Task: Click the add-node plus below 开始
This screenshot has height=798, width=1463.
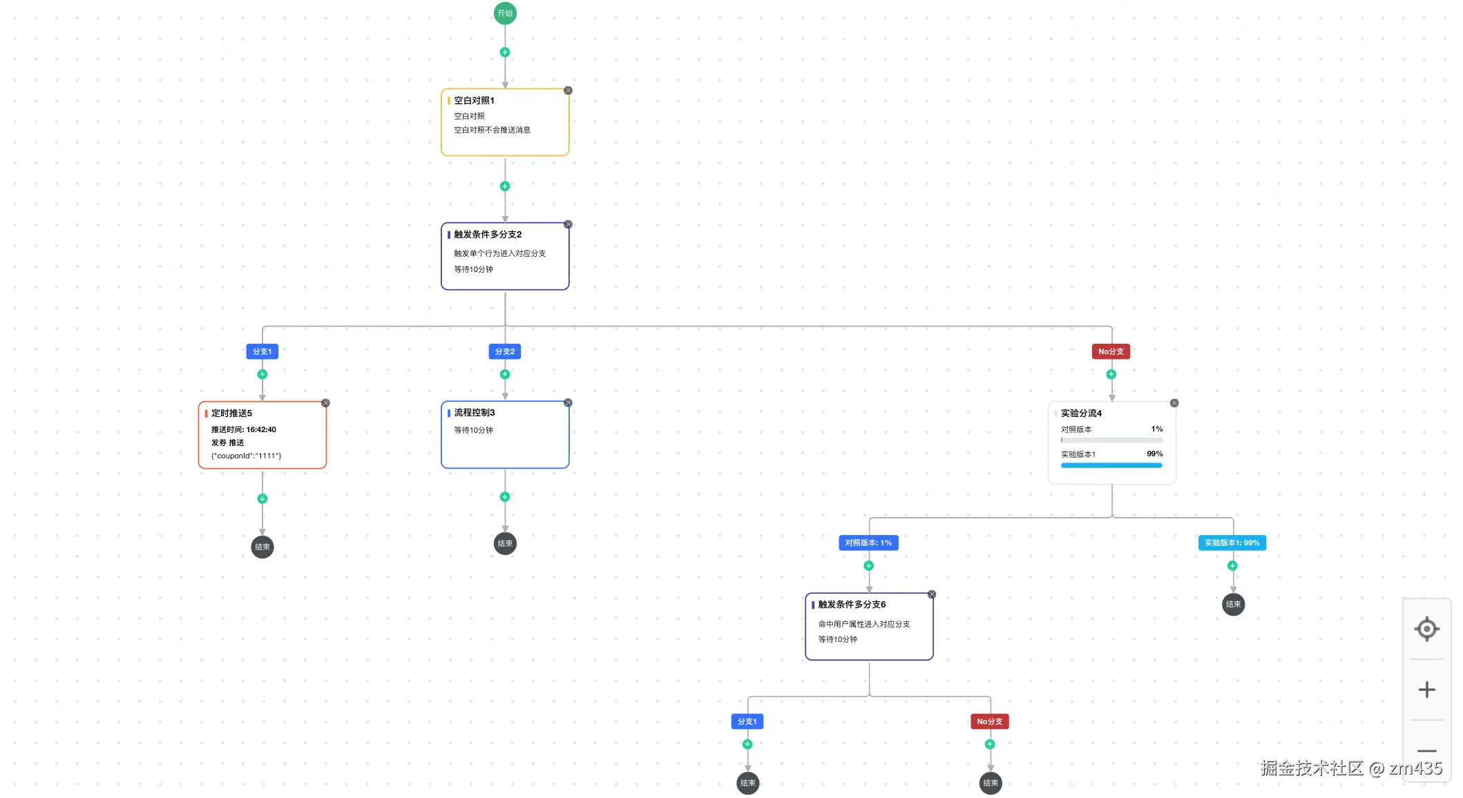Action: (505, 52)
